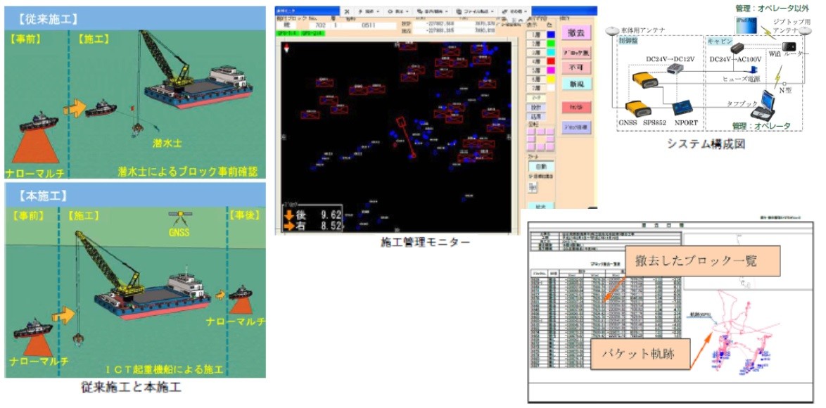Open the toolbar dropdown with the eye icon
The width and height of the screenshot is (826, 408).
tap(397, 11)
